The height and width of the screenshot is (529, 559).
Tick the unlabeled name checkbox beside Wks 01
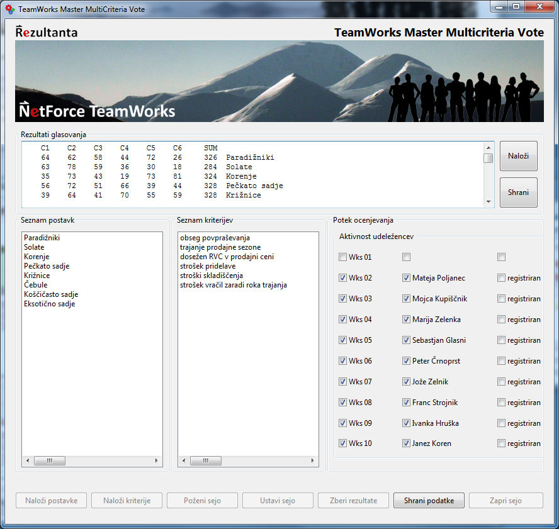click(x=406, y=257)
